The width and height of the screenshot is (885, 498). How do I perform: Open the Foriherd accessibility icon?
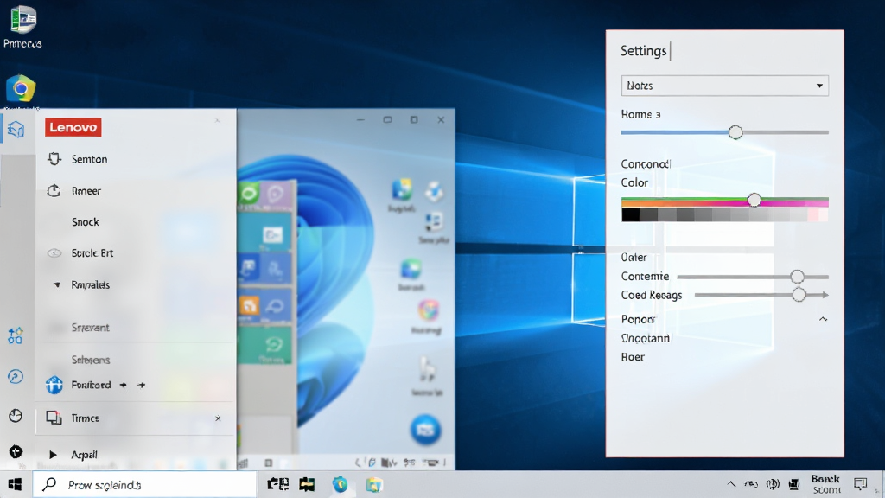[54, 385]
